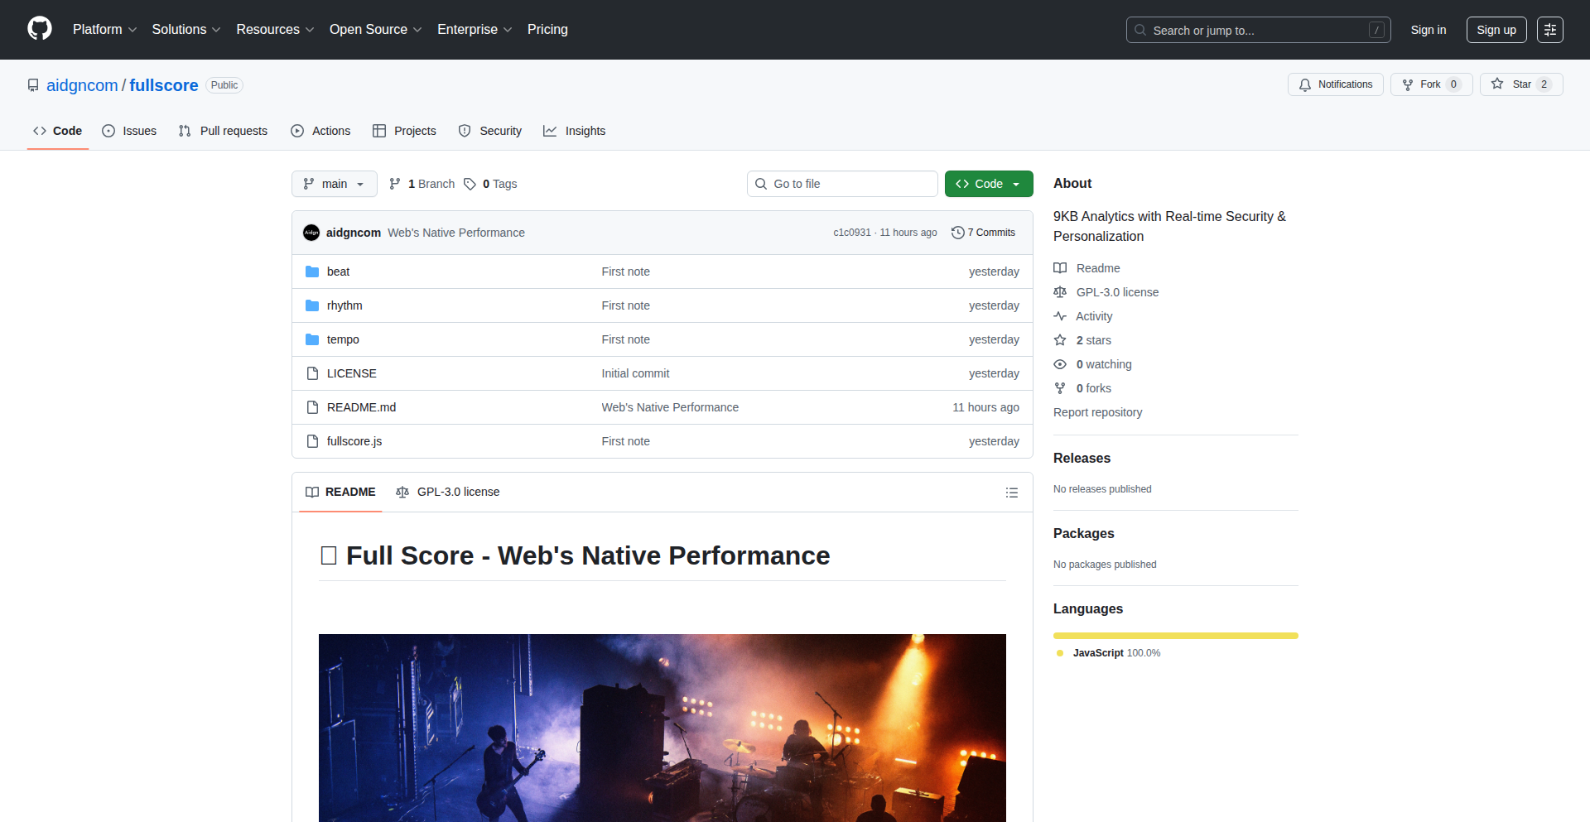The image size is (1590, 822).
Task: Click the aidgncom avatar icon
Action: coord(311,233)
